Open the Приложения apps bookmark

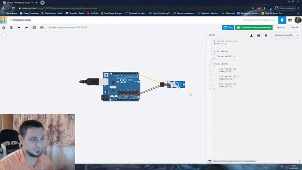9,13
